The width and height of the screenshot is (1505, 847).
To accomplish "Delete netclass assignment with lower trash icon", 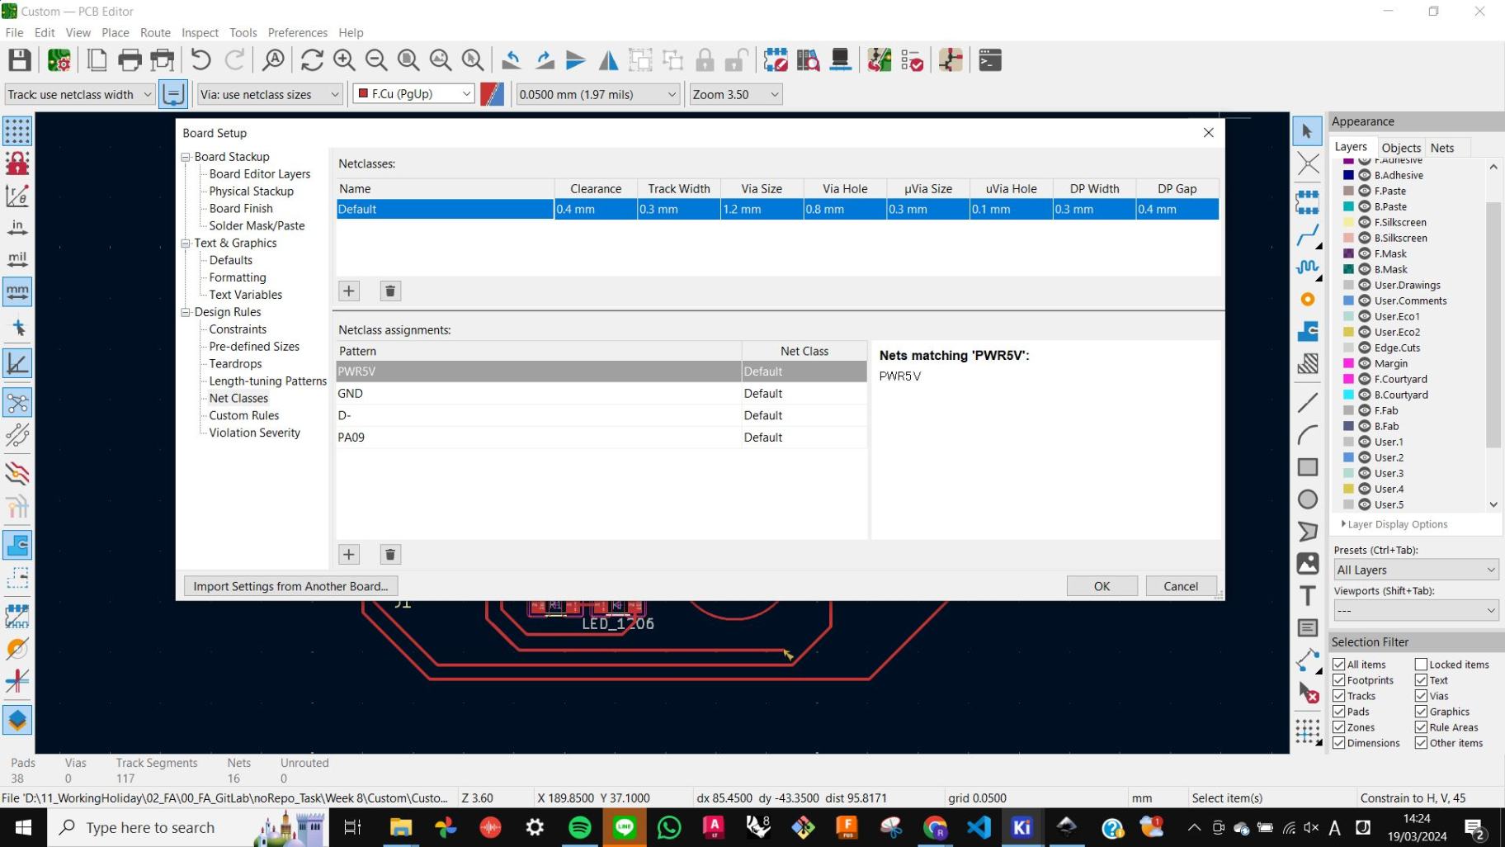I will (x=390, y=554).
